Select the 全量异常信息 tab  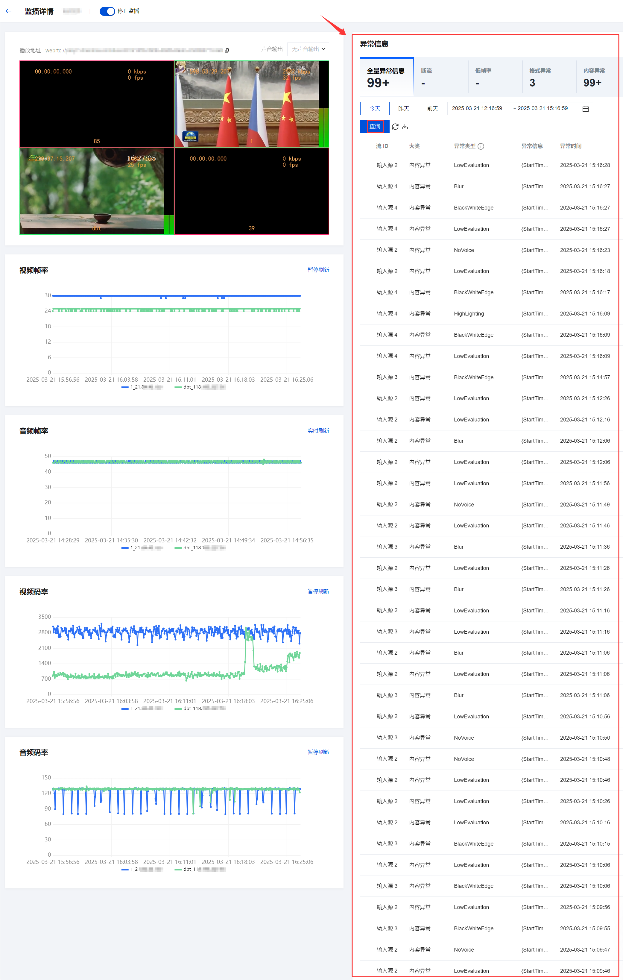[387, 77]
